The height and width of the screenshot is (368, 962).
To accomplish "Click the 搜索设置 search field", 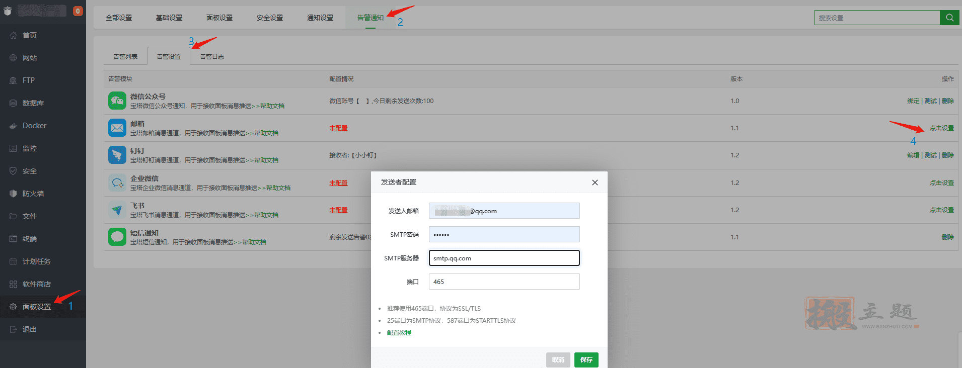I will click(x=877, y=18).
